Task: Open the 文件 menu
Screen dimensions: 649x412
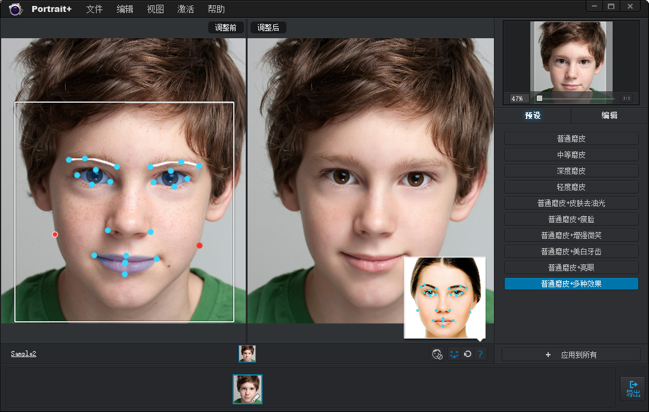Action: click(x=94, y=9)
